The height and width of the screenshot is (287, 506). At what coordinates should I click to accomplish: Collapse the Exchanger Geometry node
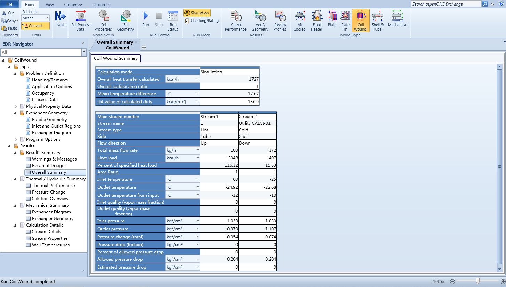pos(16,113)
